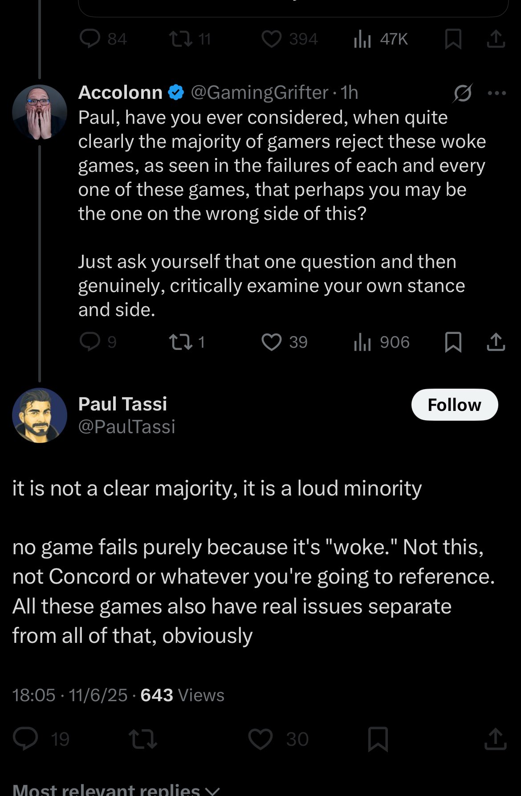The width and height of the screenshot is (521, 796).
Task: Repost Paul Tassi's main tweet
Action: [142, 739]
